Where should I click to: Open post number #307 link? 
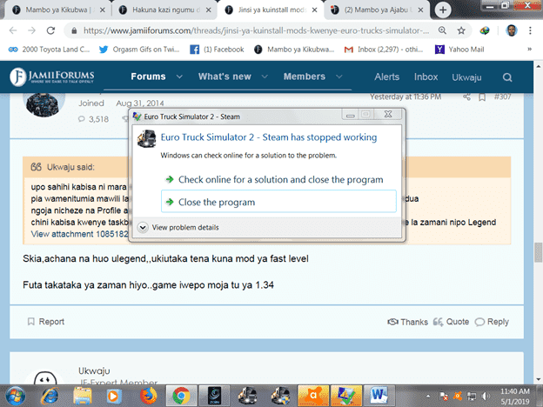point(502,97)
